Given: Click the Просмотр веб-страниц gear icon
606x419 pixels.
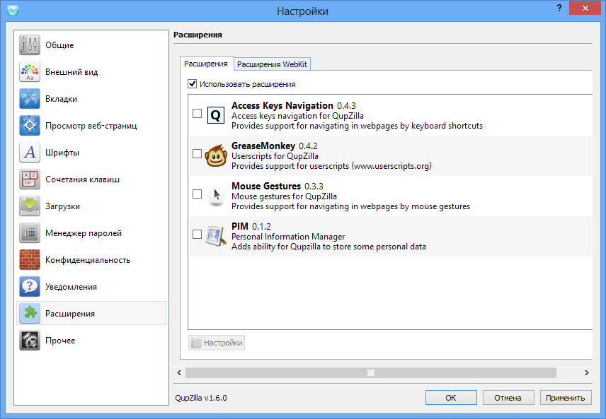Looking at the screenshot, I should pos(29,125).
